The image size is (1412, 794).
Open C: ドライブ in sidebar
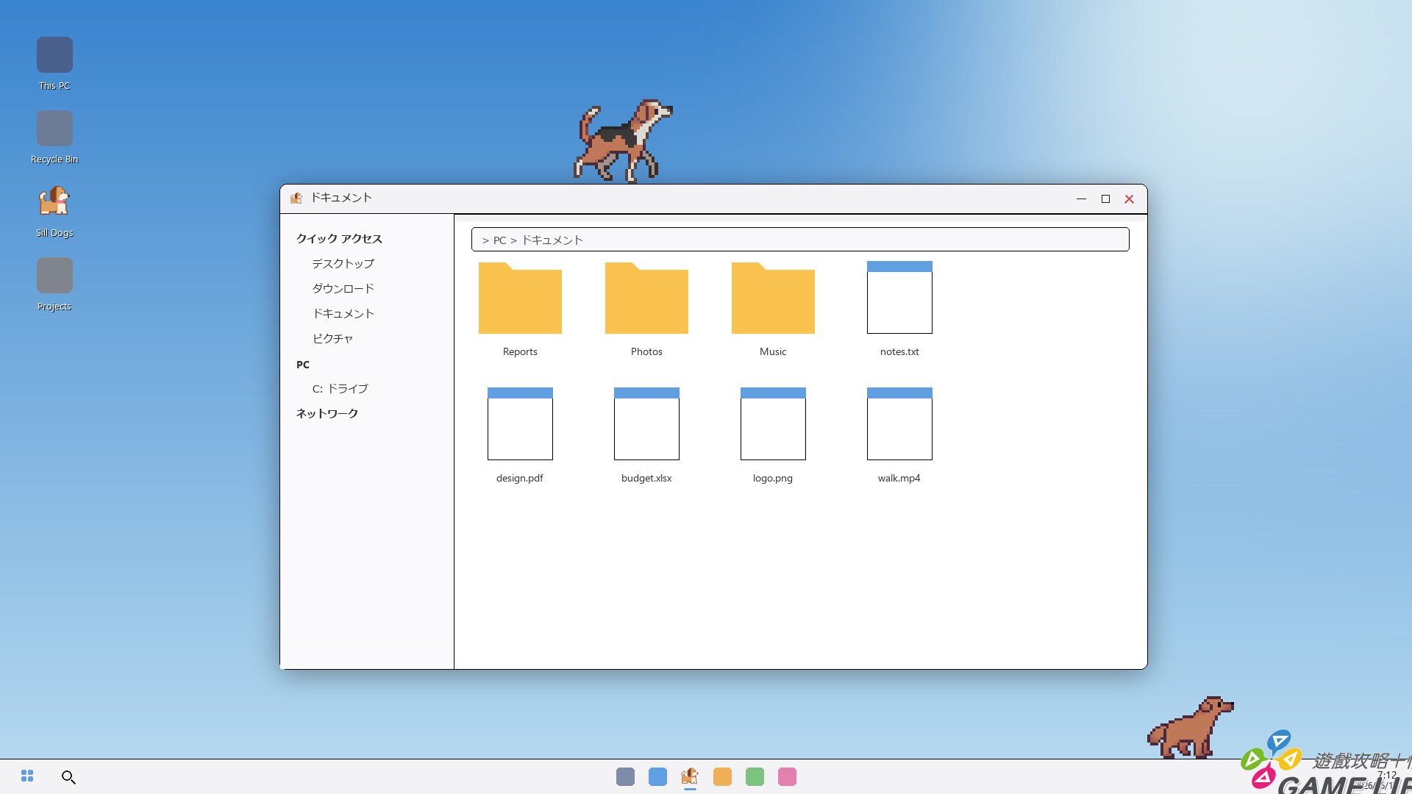pyautogui.click(x=340, y=388)
